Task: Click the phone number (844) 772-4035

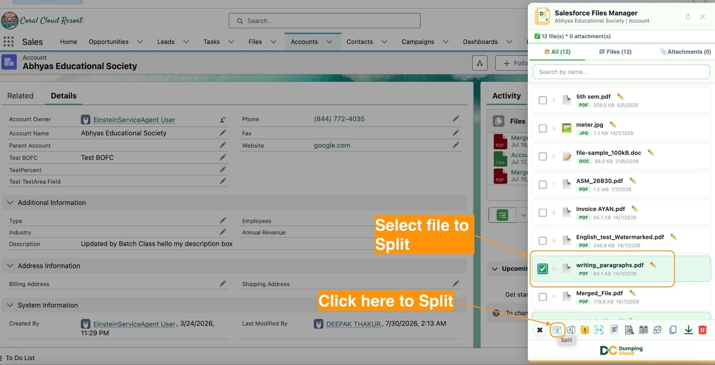Action: click(339, 119)
